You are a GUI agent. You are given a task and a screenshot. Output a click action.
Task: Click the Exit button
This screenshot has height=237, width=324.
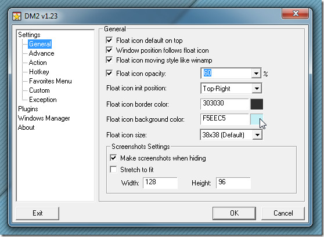(x=37, y=213)
